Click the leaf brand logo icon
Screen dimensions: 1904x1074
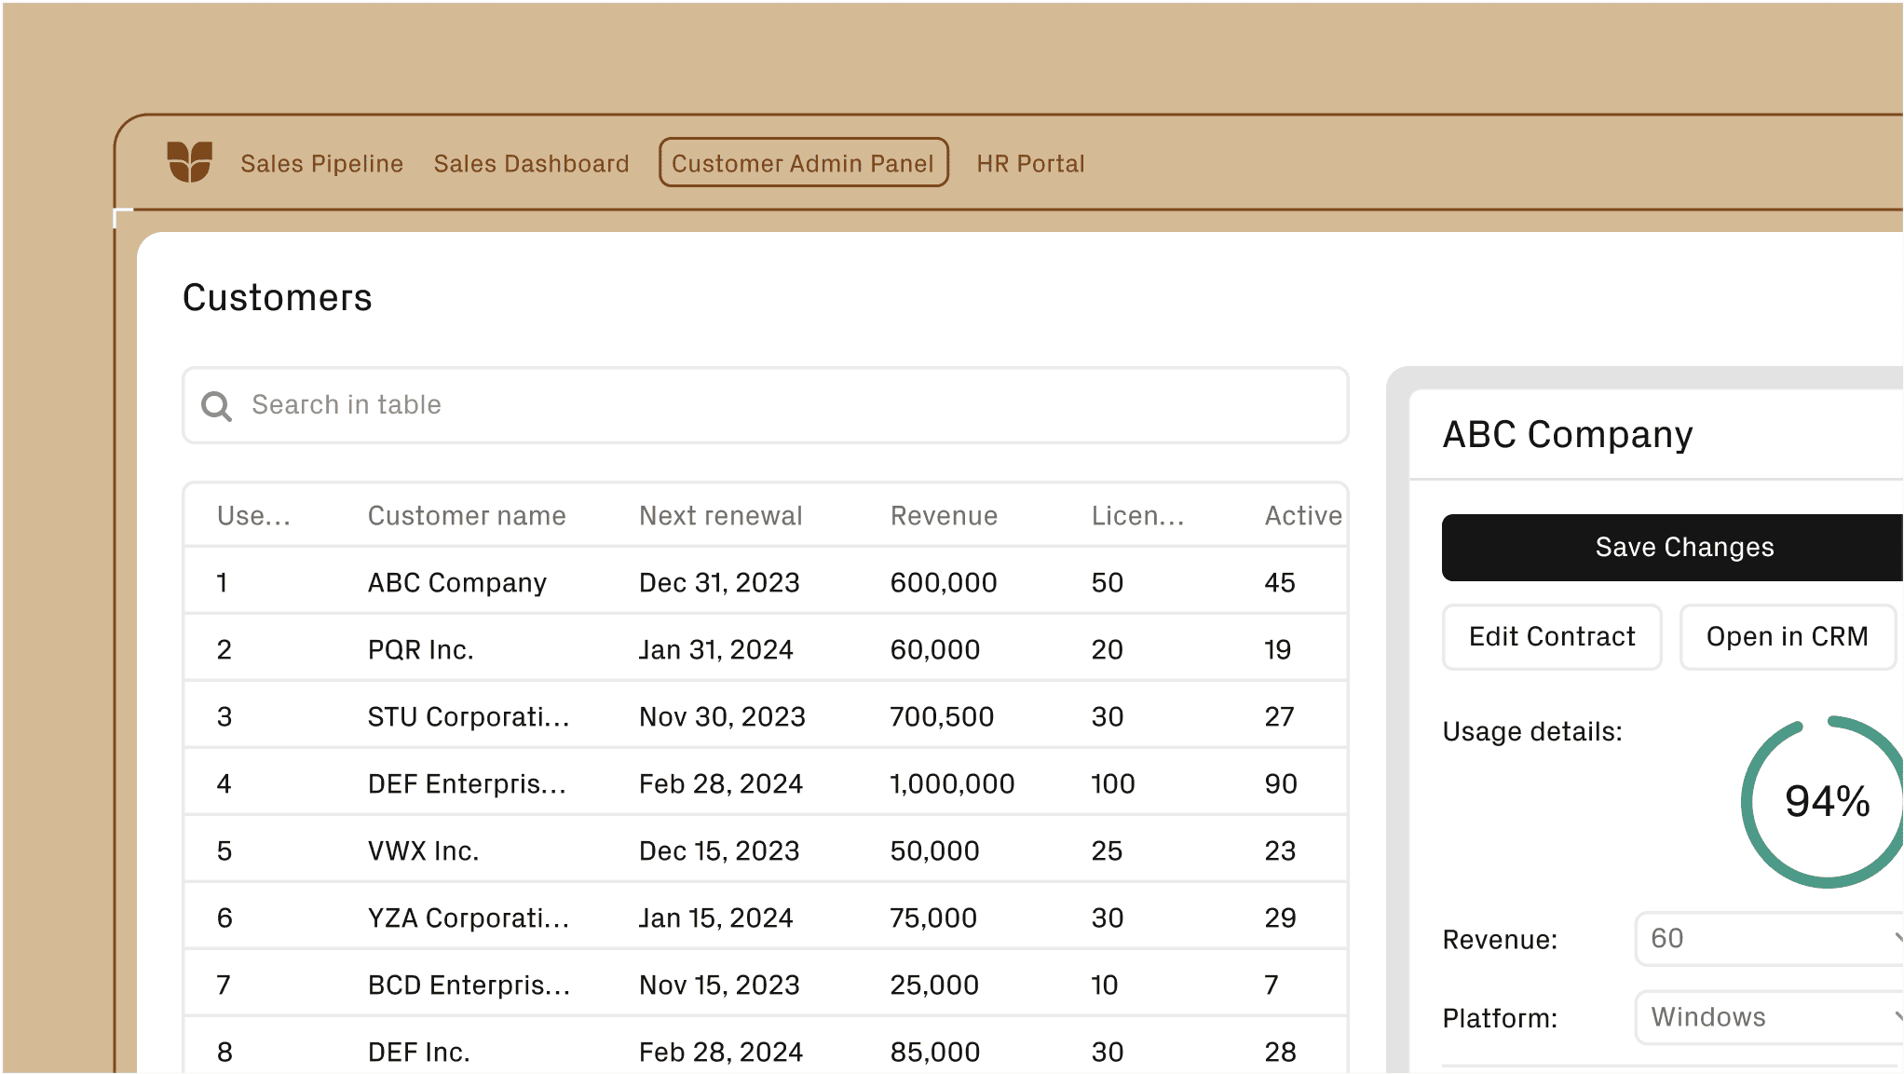point(190,164)
